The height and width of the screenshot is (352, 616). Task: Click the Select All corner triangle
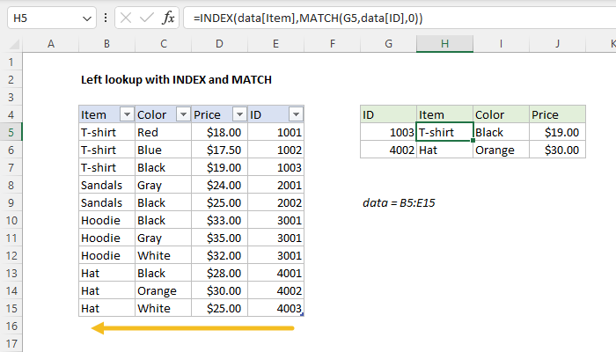point(15,44)
